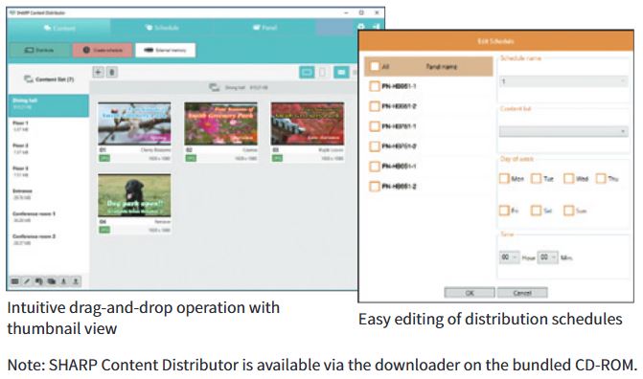
Task: Switch to portrait orientation view icon
Action: pos(323,73)
